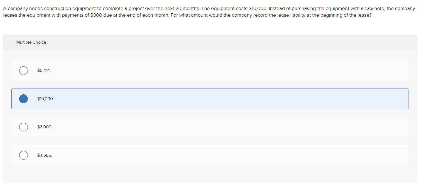Click the filled radio button beside $10,000
Screen dimensions: 431x196
23,99
